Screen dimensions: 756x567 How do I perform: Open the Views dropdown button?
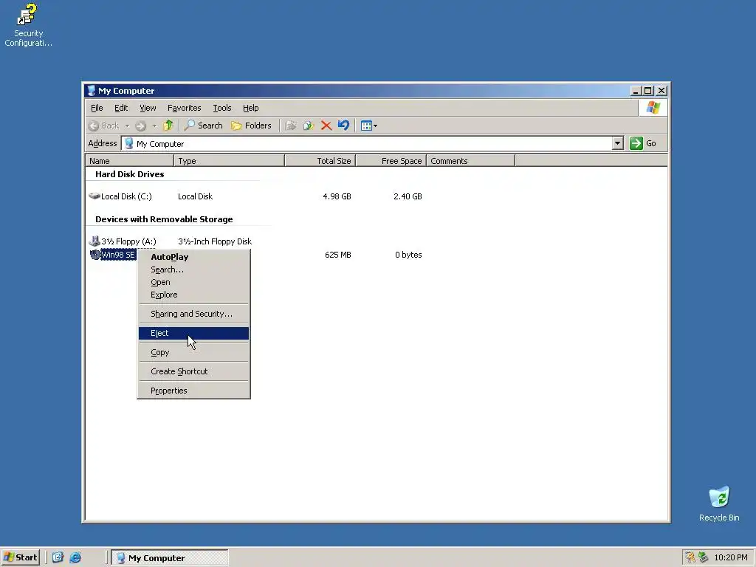tap(369, 126)
